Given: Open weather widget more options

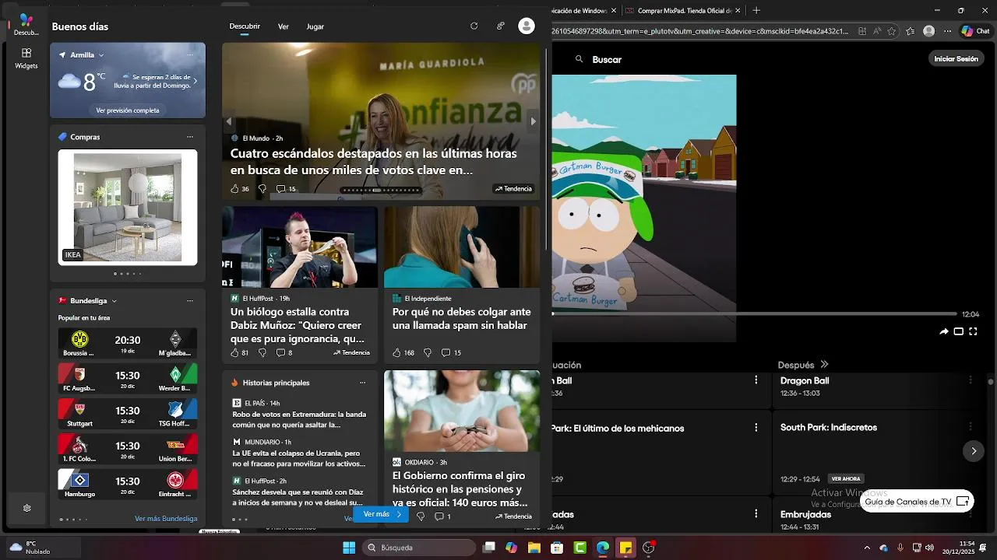Looking at the screenshot, I should pyautogui.click(x=190, y=55).
